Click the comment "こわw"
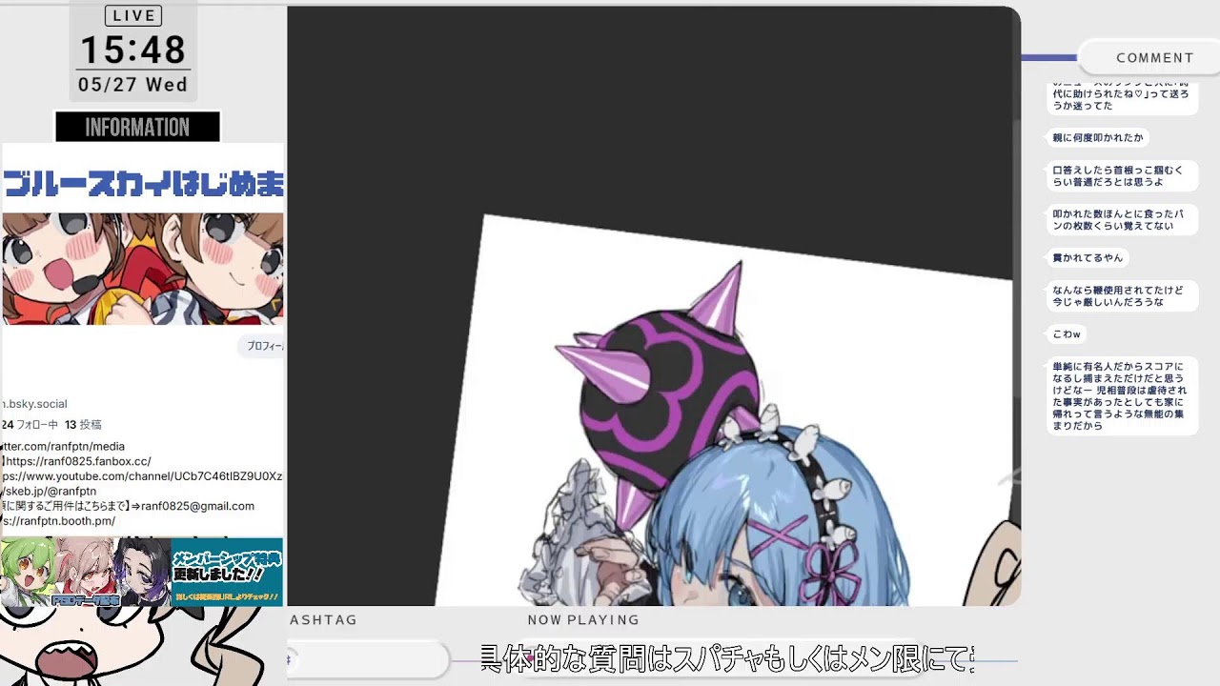Screen dimensions: 1220x686 [x=1067, y=334]
